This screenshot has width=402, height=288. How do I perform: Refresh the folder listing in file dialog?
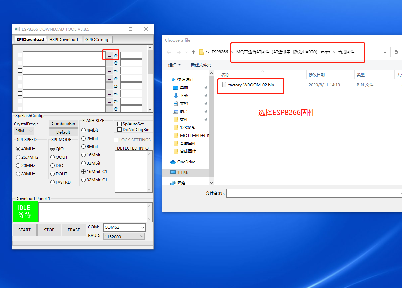(x=397, y=52)
